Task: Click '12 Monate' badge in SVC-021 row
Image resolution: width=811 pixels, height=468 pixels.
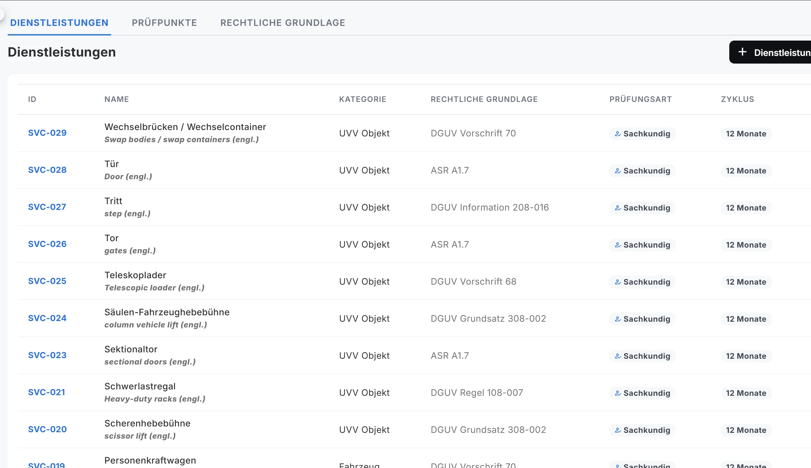Action: [746, 393]
